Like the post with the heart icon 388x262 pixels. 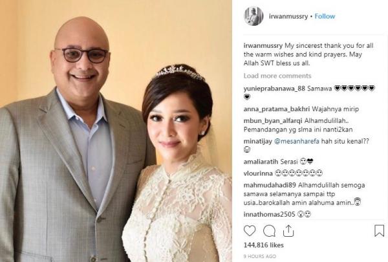(x=250, y=231)
